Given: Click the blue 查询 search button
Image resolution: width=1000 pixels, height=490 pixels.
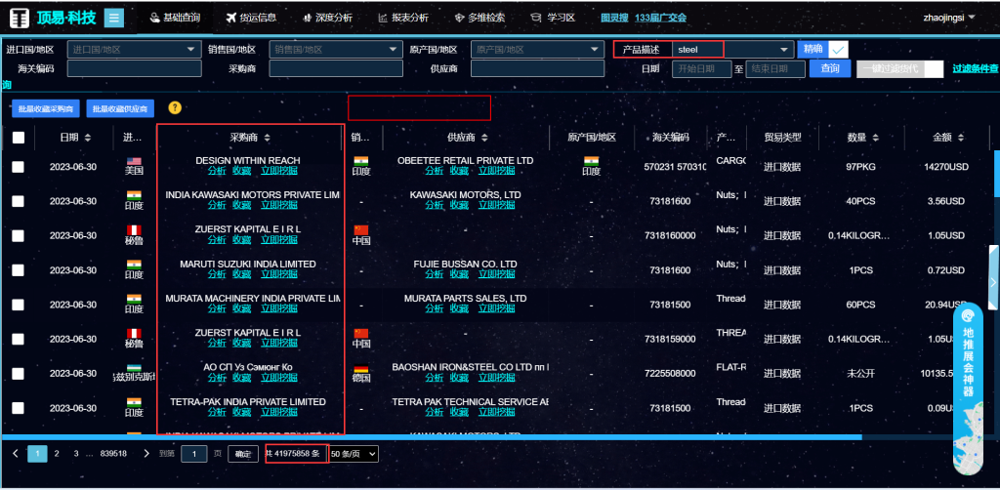Looking at the screenshot, I should click(x=829, y=68).
